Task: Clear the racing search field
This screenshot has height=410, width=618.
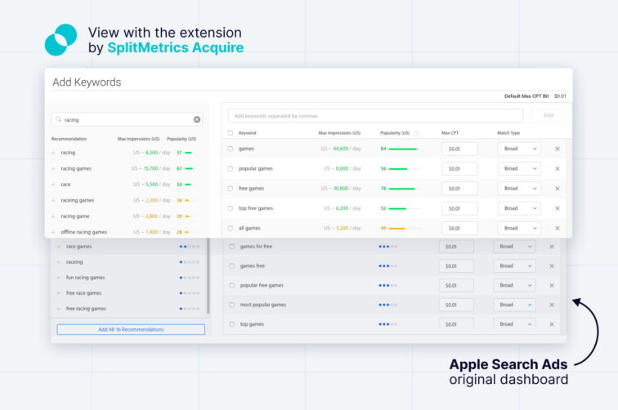Action: pyautogui.click(x=197, y=120)
